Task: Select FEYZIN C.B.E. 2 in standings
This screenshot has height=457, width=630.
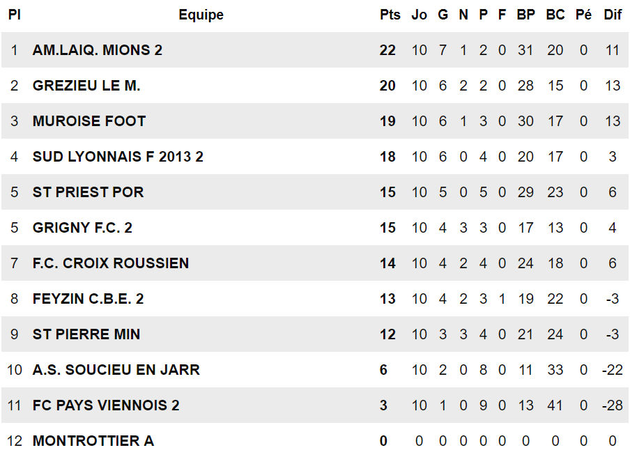Action: (x=88, y=299)
